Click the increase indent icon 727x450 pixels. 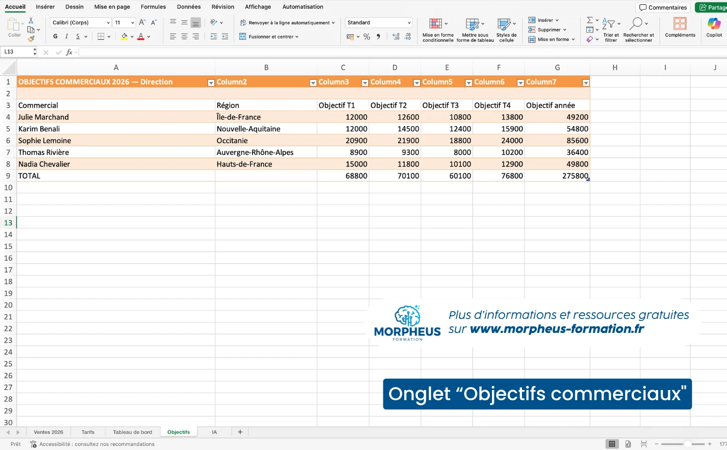(225, 37)
